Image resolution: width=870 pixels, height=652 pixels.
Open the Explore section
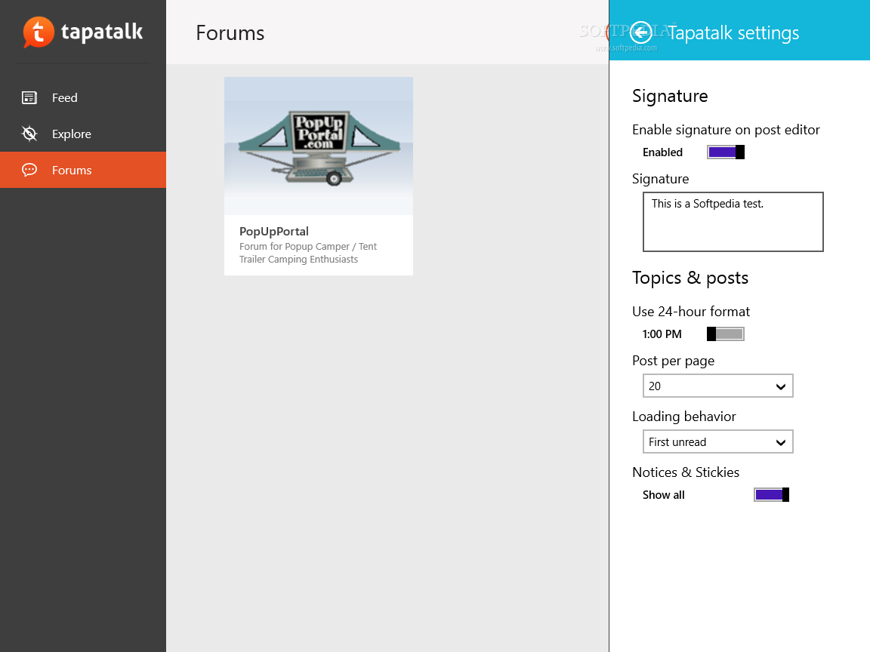83,134
